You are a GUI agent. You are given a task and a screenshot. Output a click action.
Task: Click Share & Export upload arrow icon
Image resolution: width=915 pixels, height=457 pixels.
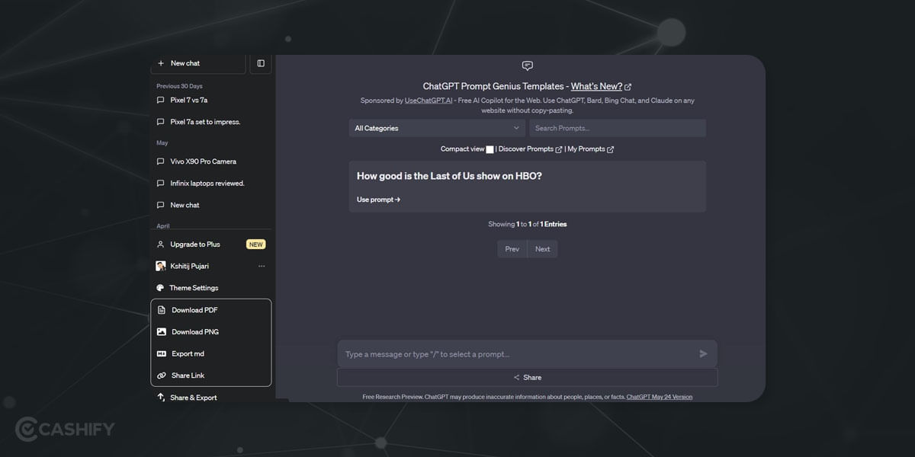tap(161, 398)
